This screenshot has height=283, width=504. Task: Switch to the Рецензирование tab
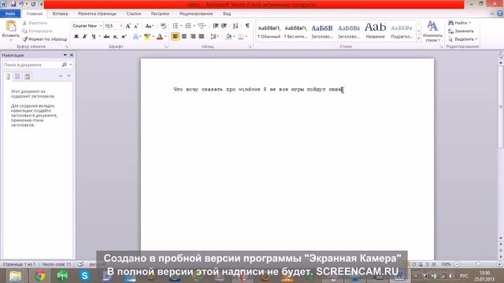[196, 14]
